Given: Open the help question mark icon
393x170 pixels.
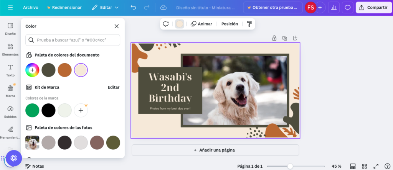Looking at the screenshot, I should [387, 166].
